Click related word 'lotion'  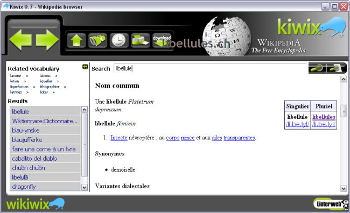(15, 81)
